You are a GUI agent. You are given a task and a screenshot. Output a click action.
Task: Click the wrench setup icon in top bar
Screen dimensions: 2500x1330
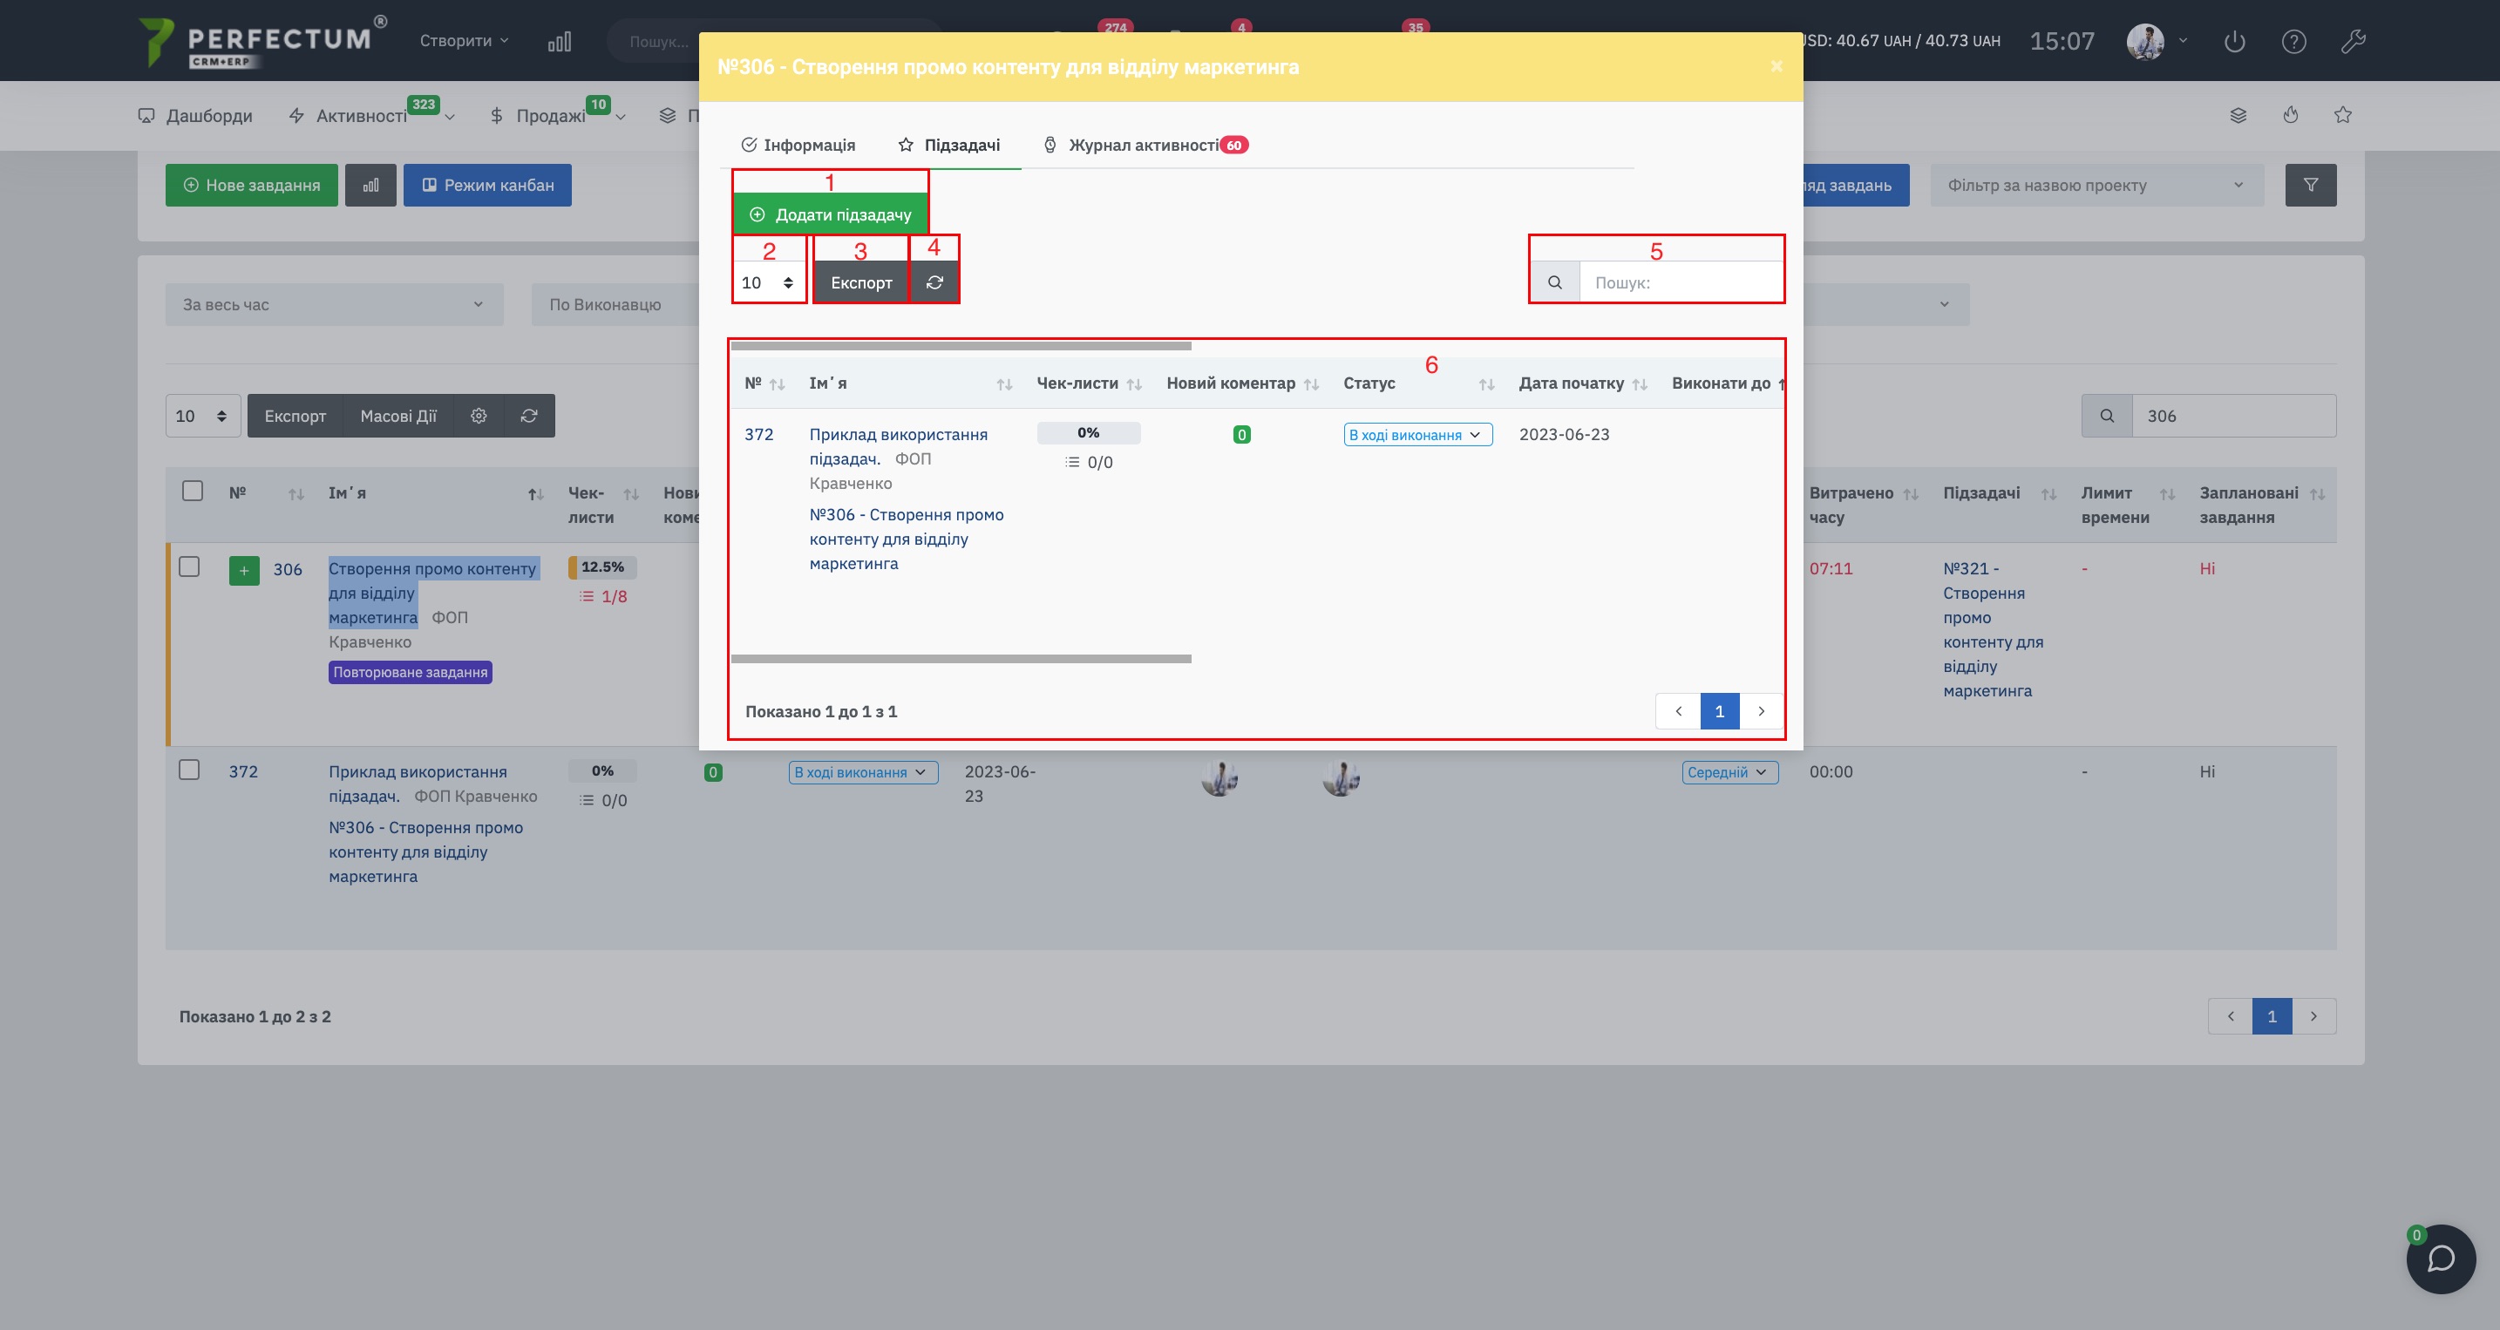coord(2353,42)
